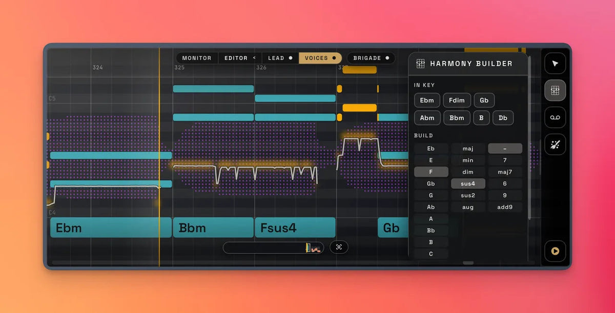Choose the Fdim in-key chord

[x=457, y=100]
